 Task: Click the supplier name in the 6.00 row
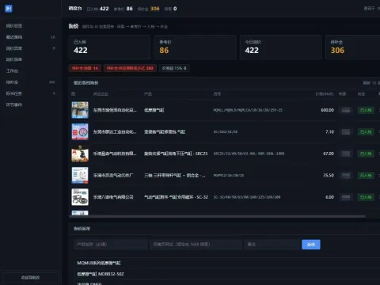tap(113, 197)
